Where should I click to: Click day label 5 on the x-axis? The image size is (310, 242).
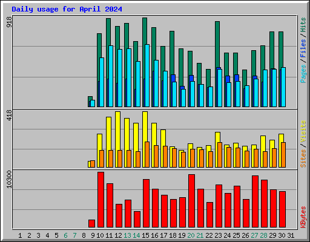coord(56,235)
